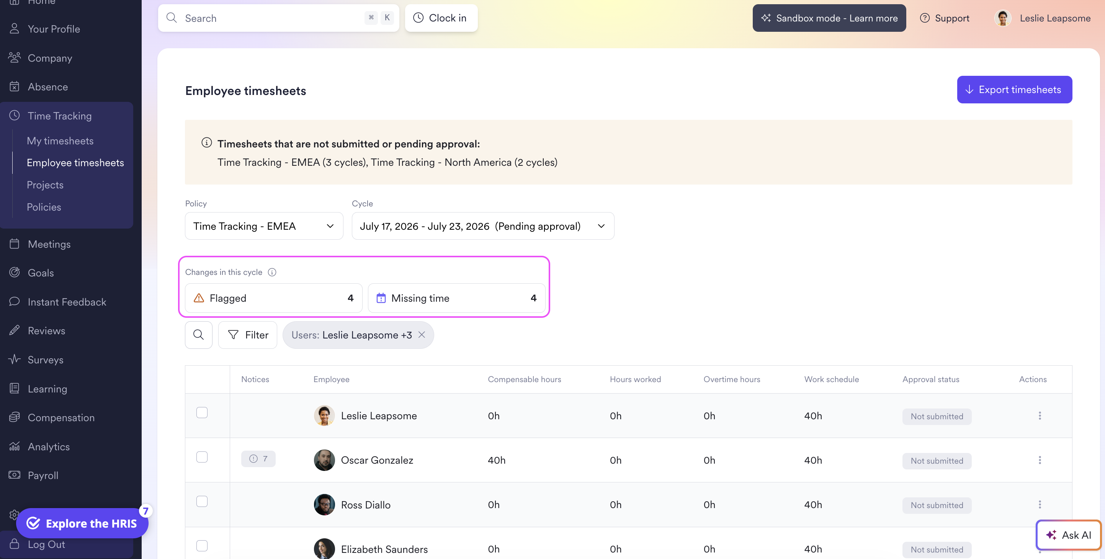Open Projects under Time Tracking
The width and height of the screenshot is (1105, 559).
(x=45, y=185)
